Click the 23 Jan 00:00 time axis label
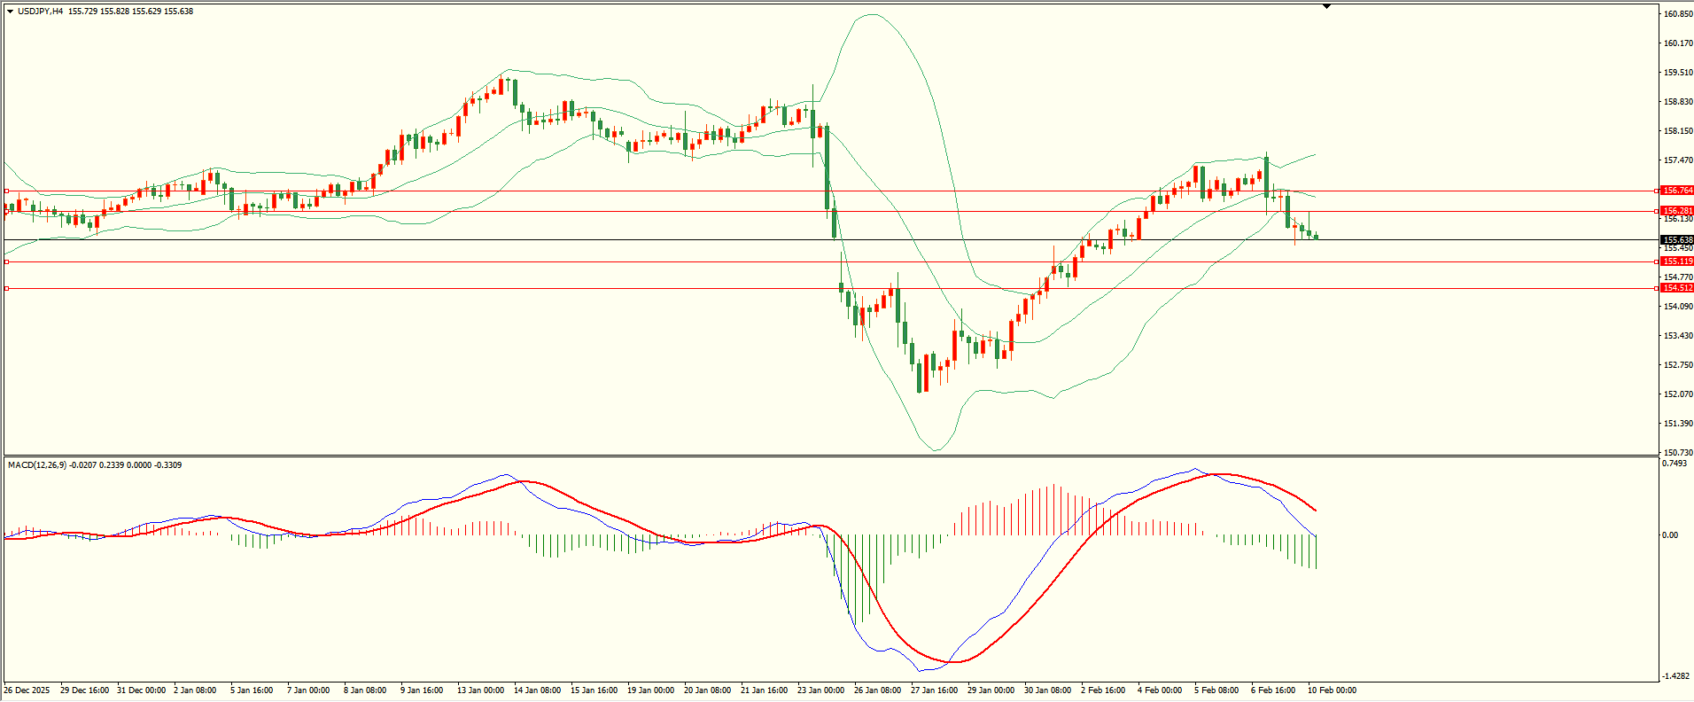The image size is (1694, 702). 820,690
